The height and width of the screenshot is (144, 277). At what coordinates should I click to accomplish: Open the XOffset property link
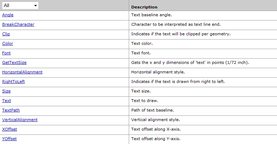(x=10, y=129)
